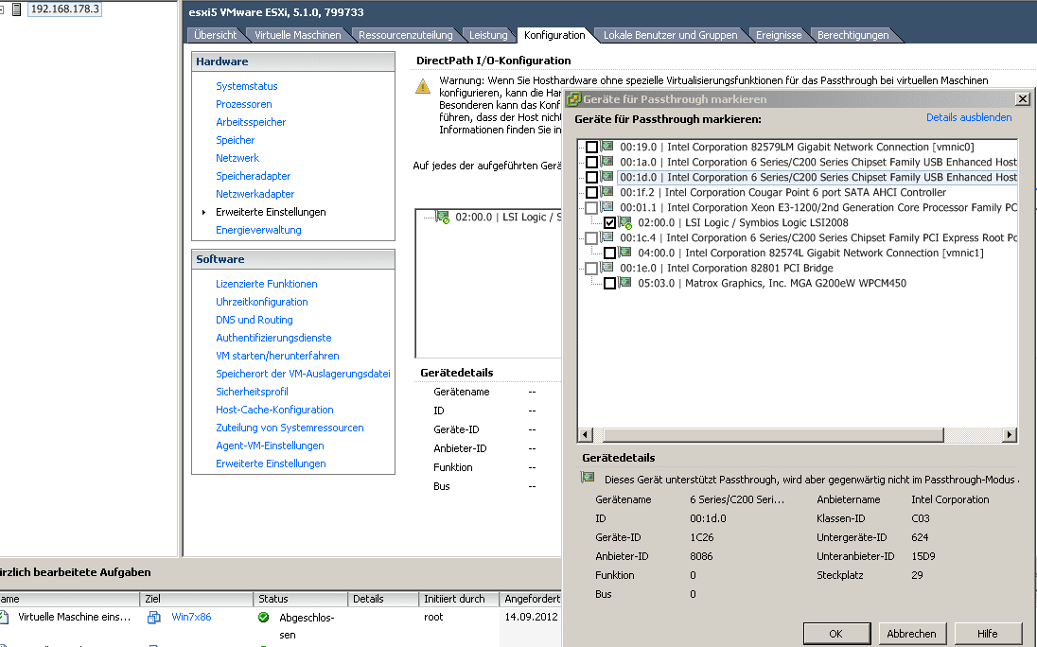Click the Details ausblenden link

(x=968, y=117)
